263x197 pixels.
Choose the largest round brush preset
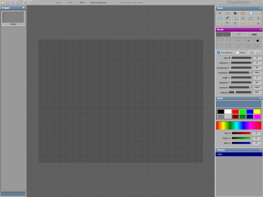[x=258, y=40]
